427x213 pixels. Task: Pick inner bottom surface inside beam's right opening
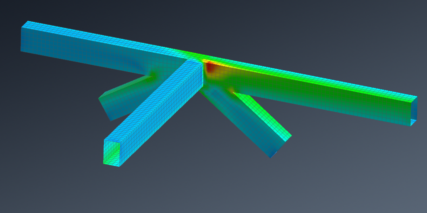tap(414, 123)
